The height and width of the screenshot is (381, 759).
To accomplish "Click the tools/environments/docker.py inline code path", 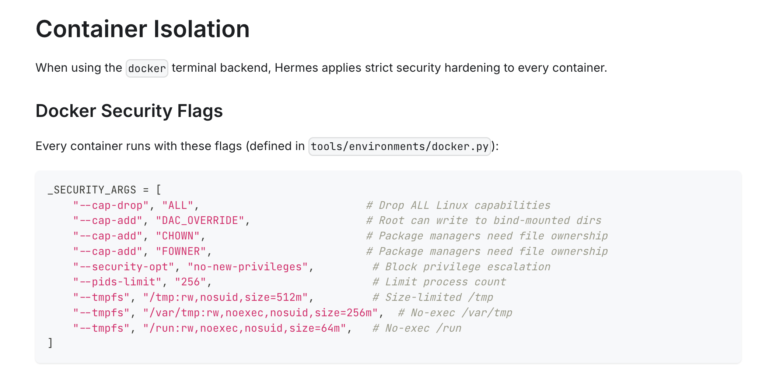I will point(399,146).
